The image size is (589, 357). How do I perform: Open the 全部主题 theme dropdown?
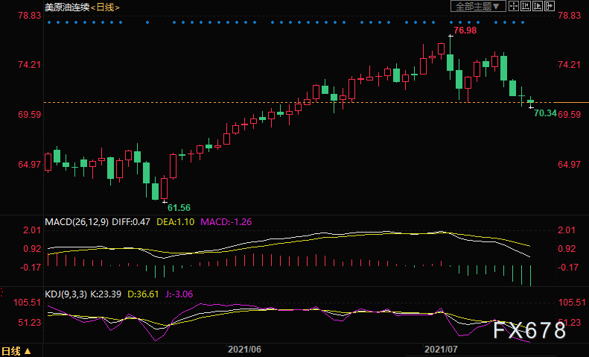(478, 6)
